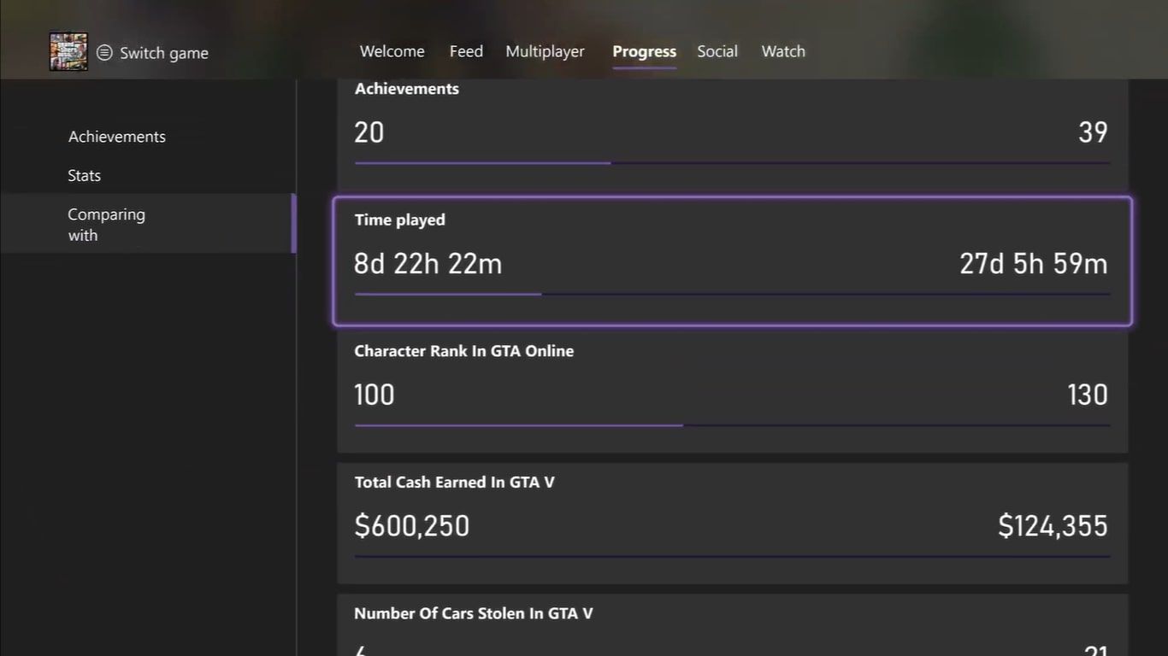Screen dimensions: 1168x656
Task: Click the Character Rank progress bar
Action: coord(732,425)
